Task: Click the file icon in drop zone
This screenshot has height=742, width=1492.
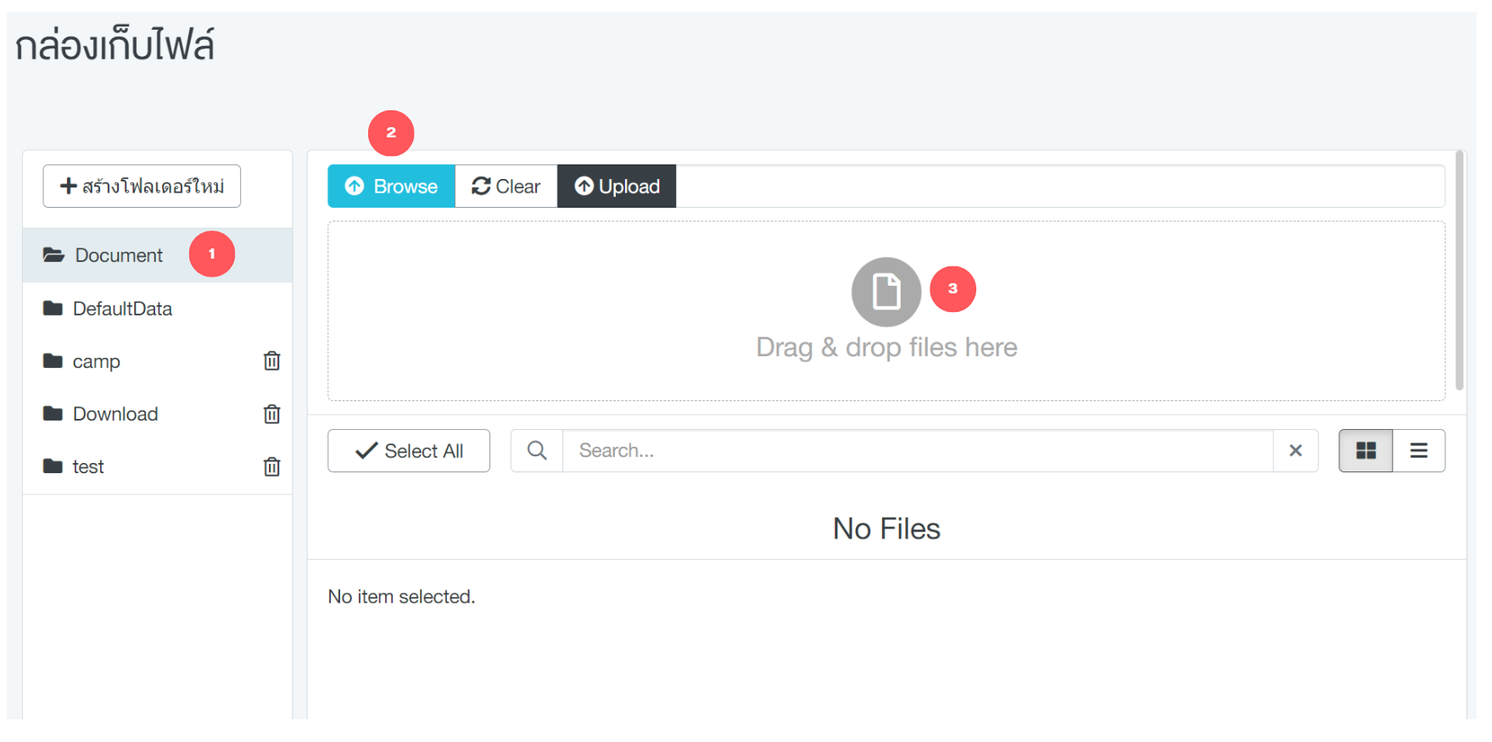Action: coord(886,292)
